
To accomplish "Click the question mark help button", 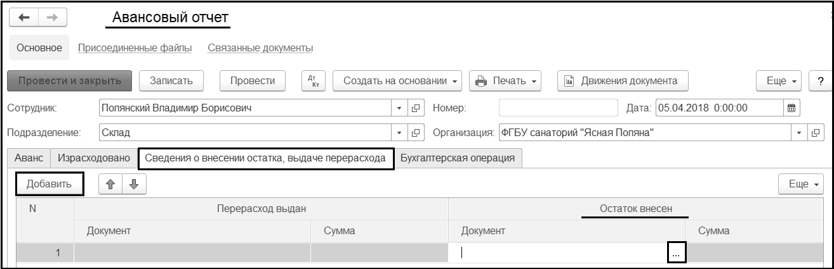I will coord(820,82).
